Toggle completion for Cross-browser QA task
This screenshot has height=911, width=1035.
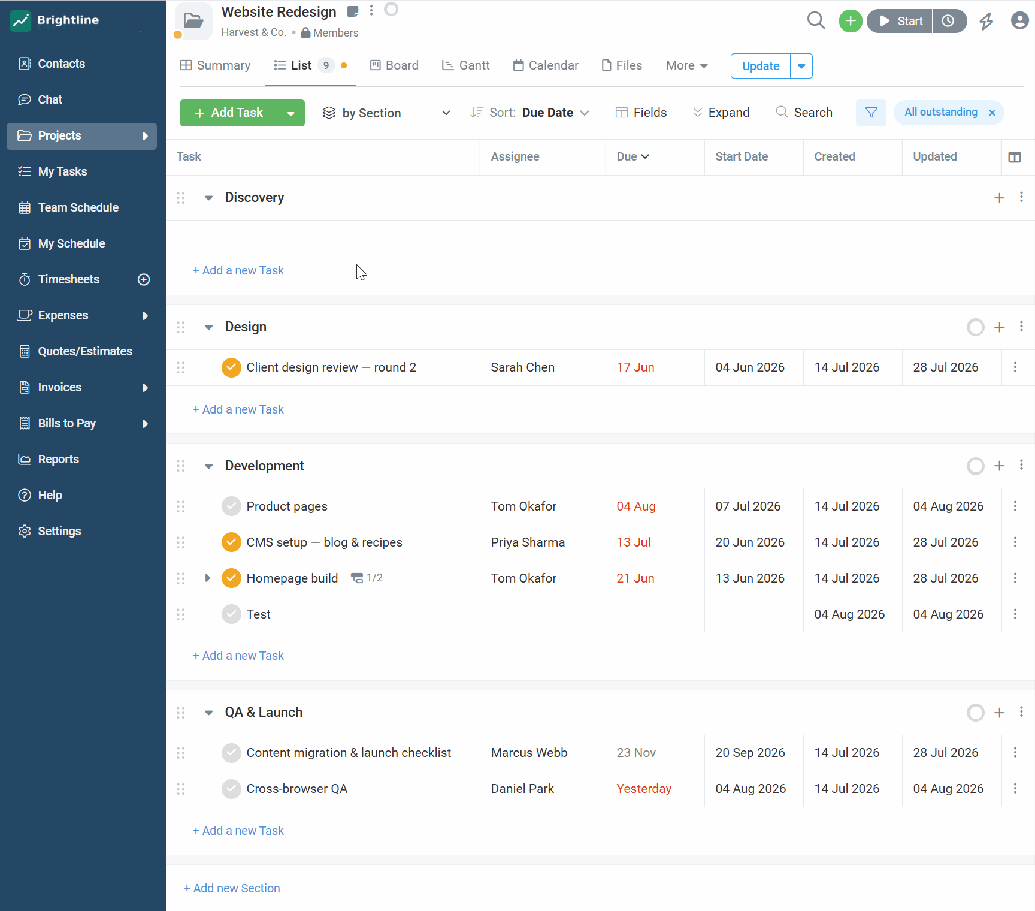[231, 789]
